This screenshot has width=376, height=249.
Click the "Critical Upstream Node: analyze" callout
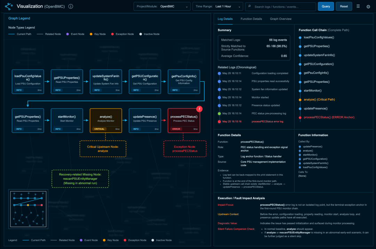tap(103, 149)
